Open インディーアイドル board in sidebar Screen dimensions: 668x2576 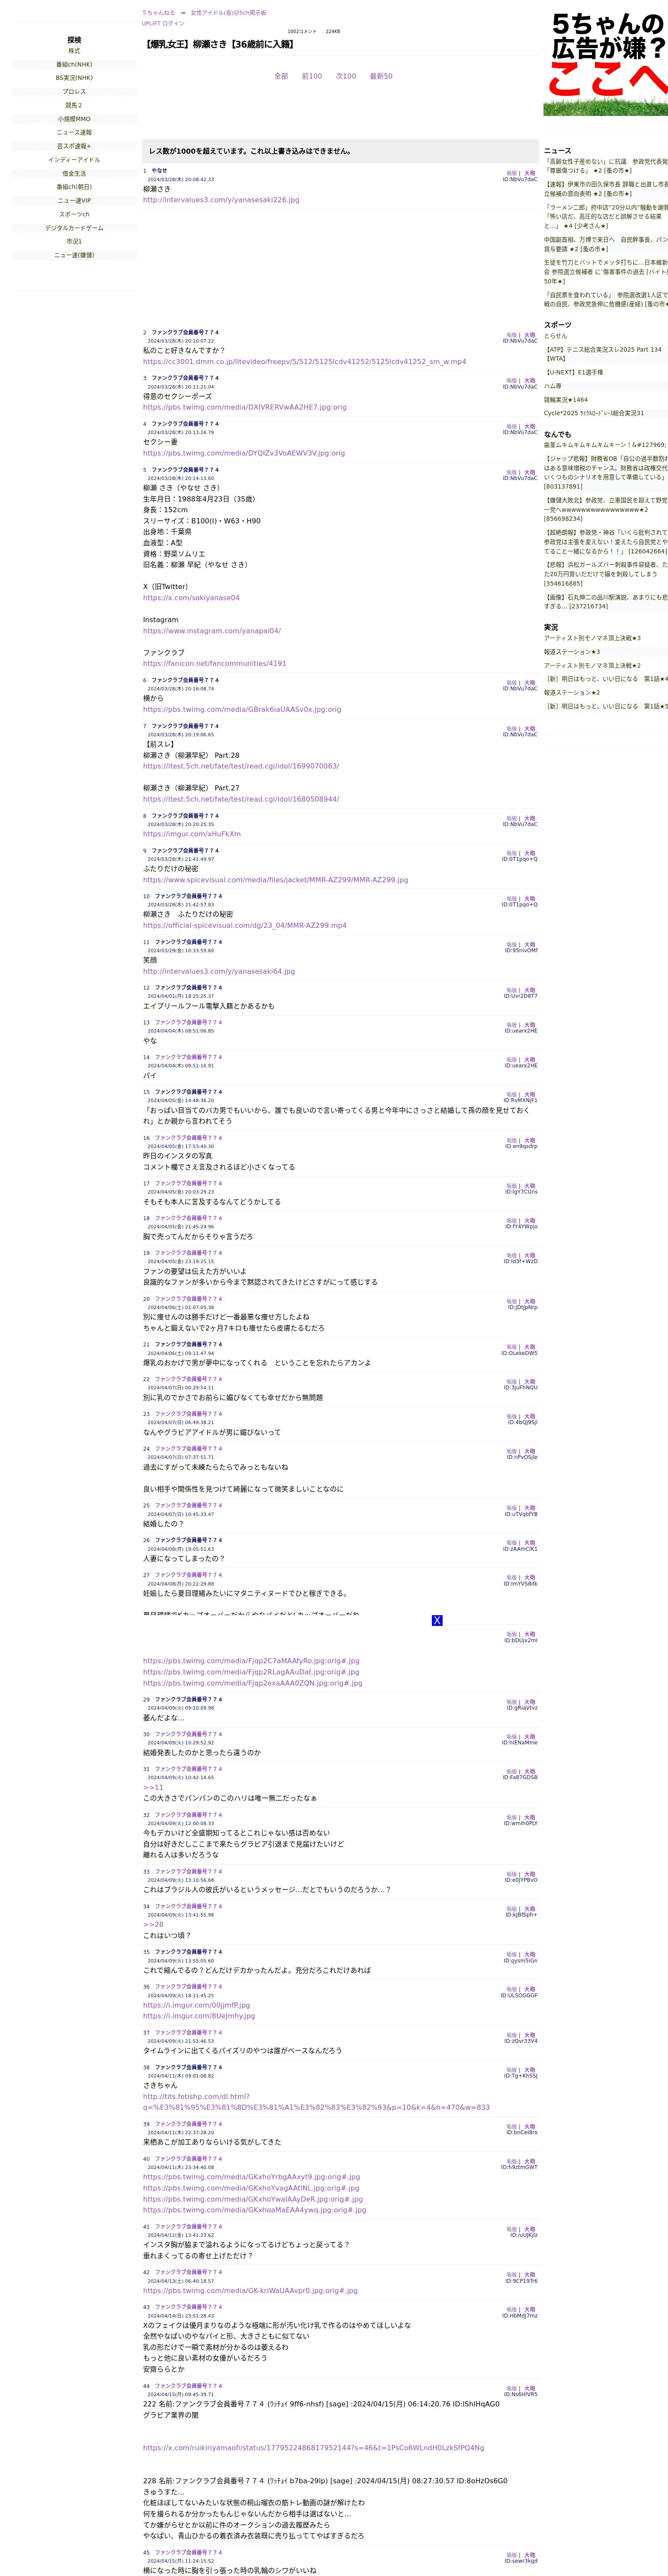coord(74,160)
